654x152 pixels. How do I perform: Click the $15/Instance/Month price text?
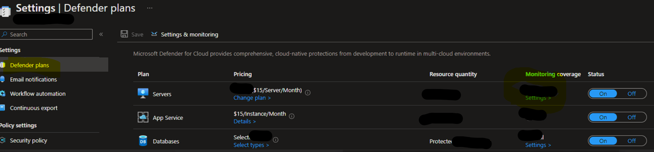pos(260,114)
